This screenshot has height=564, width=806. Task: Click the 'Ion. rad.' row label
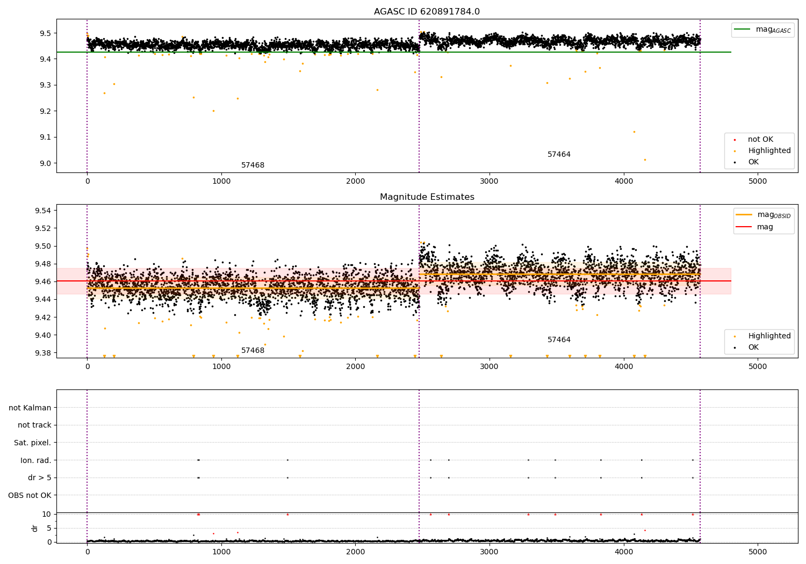36,460
